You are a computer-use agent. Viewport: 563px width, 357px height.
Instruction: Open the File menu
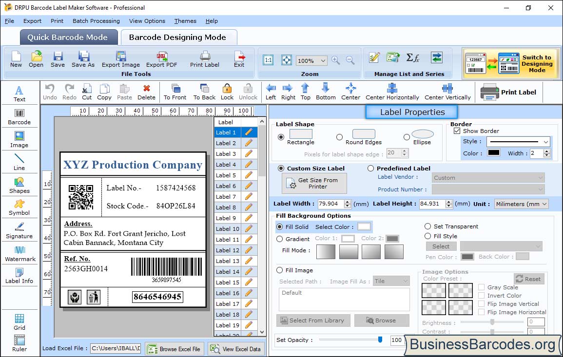pos(9,21)
